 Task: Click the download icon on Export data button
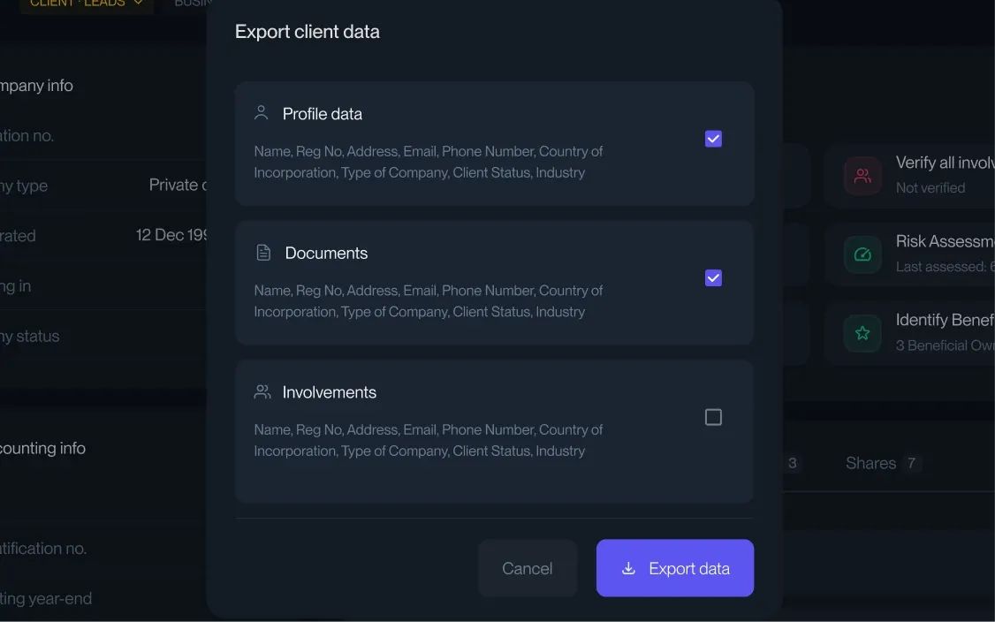(x=629, y=568)
